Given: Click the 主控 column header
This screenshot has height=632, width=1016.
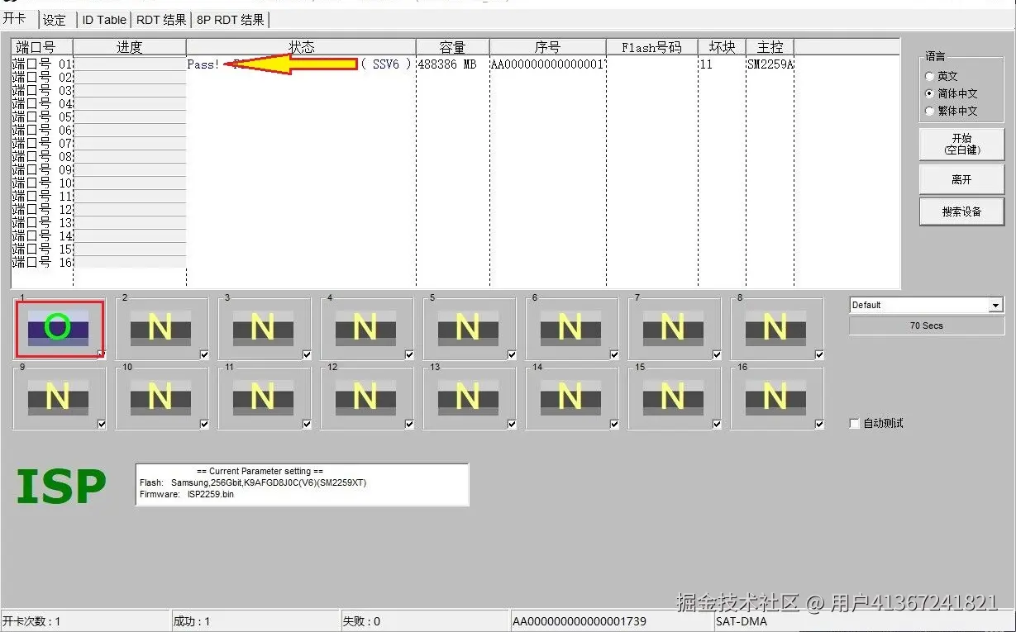Looking at the screenshot, I should click(770, 47).
